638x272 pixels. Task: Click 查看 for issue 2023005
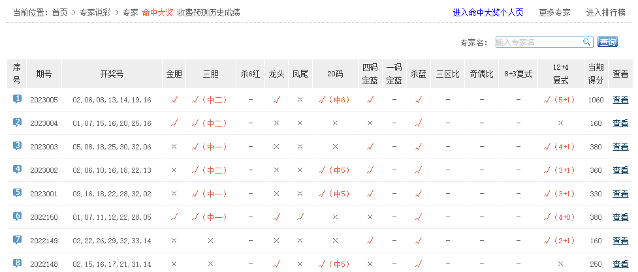coord(620,100)
